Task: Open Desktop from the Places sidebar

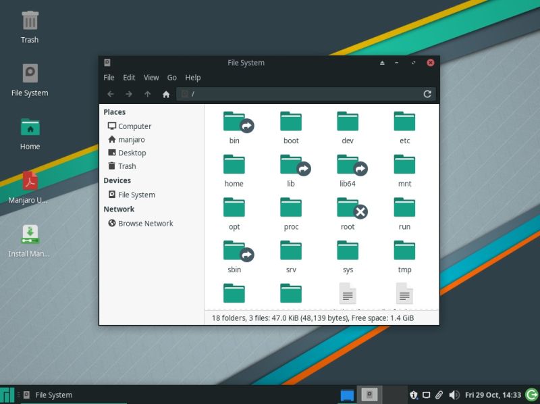Action: (x=132, y=153)
